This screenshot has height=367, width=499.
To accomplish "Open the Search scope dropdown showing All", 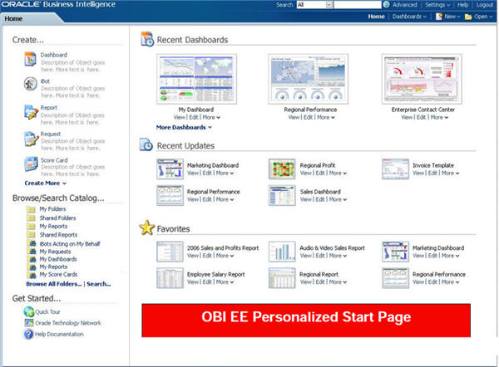I will point(314,5).
